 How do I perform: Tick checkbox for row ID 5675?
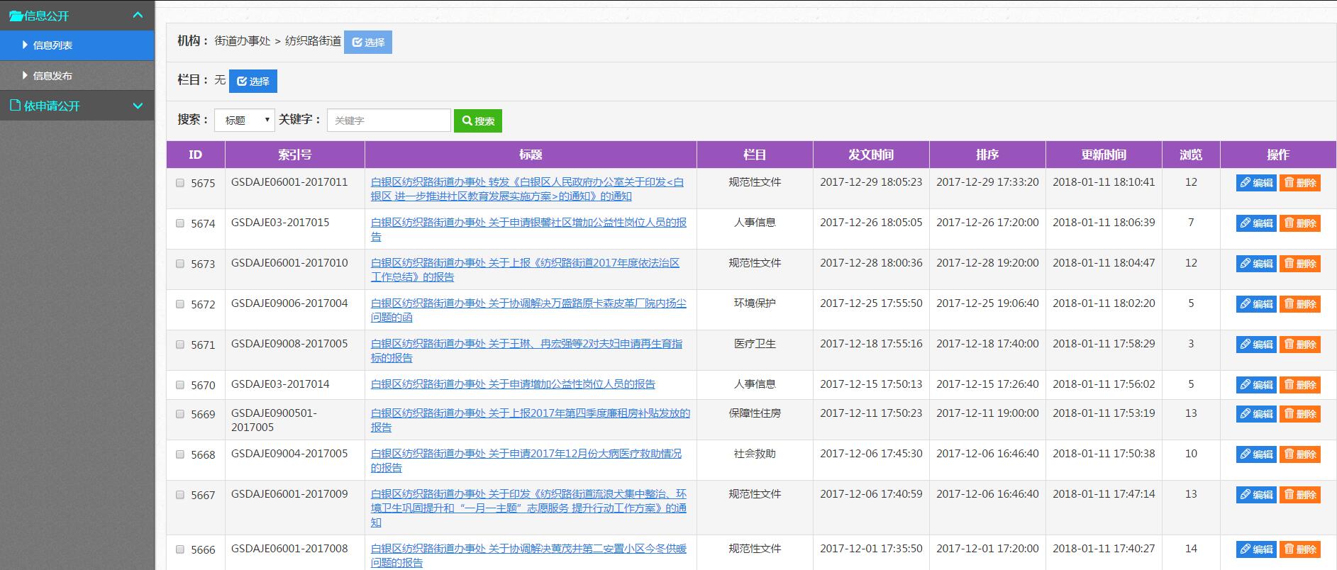tap(180, 183)
